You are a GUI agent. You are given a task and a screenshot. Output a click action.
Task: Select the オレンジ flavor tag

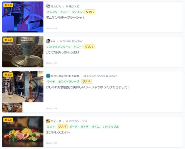[52, 12]
